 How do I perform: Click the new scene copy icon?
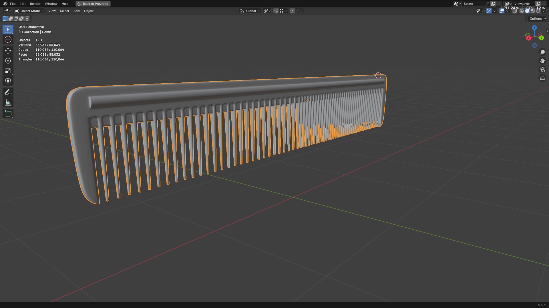(x=493, y=4)
